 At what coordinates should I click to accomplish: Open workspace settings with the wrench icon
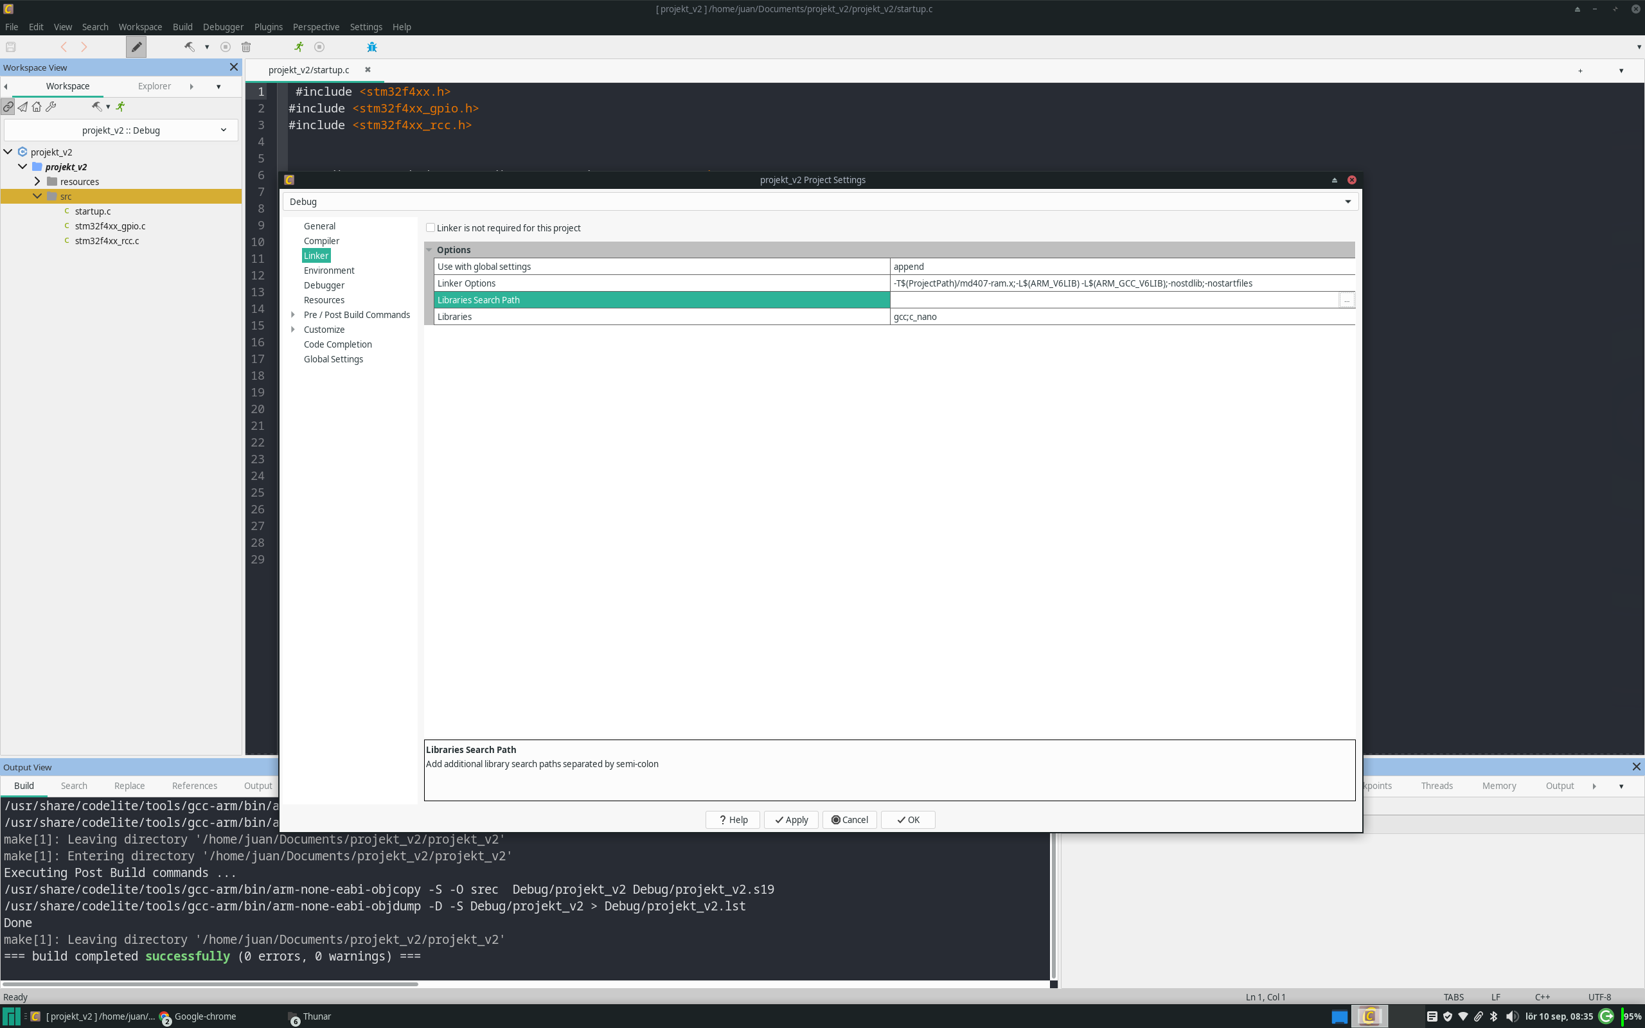[x=51, y=107]
